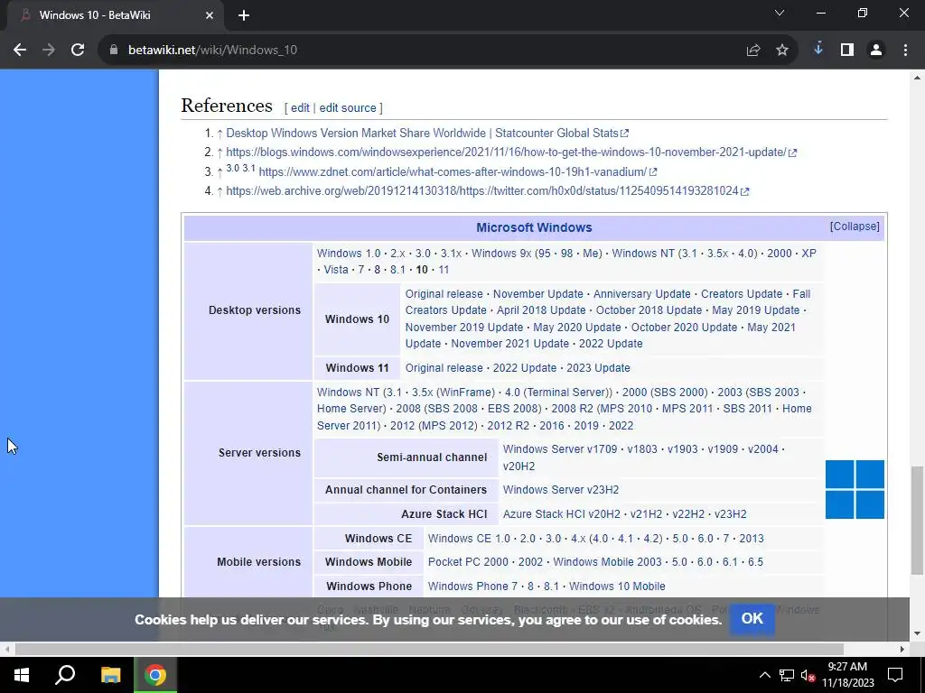Open Windows Server v1709 link
The width and height of the screenshot is (925, 693).
coord(560,449)
